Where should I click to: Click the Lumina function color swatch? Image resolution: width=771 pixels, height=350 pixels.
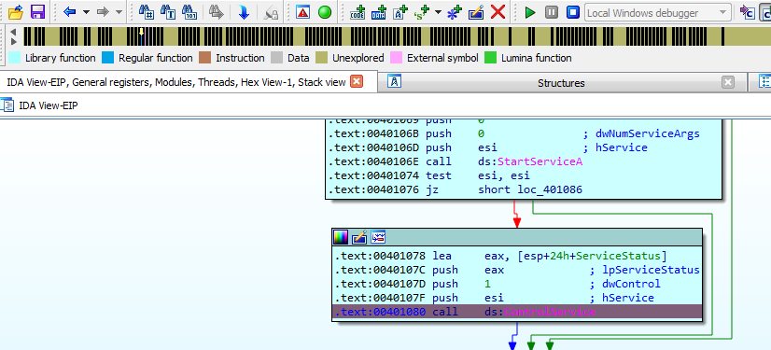click(x=491, y=58)
